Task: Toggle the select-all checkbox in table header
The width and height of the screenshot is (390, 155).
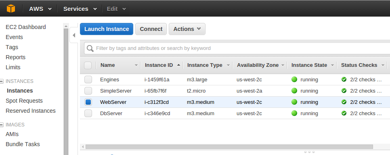Action: pyautogui.click(x=88, y=65)
